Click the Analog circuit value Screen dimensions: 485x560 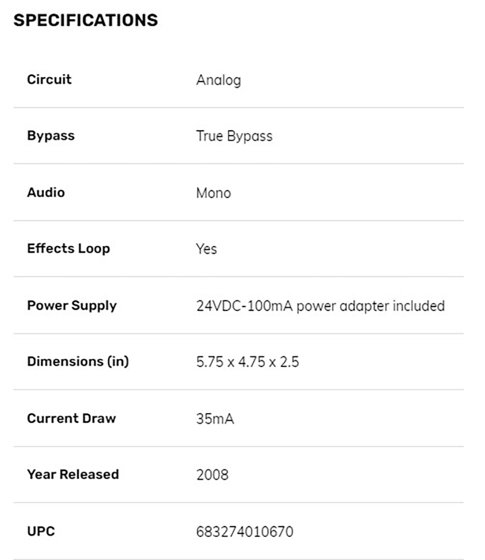coord(219,80)
